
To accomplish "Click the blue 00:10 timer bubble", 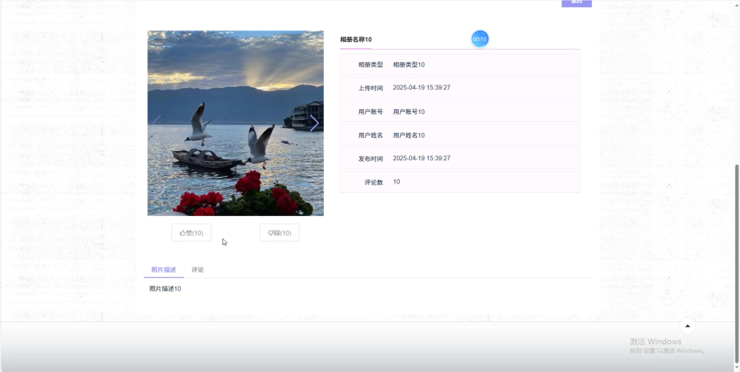I will [480, 39].
